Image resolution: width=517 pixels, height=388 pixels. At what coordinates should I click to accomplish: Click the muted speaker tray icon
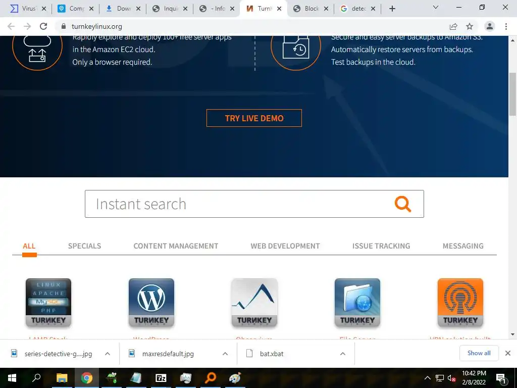(x=451, y=378)
